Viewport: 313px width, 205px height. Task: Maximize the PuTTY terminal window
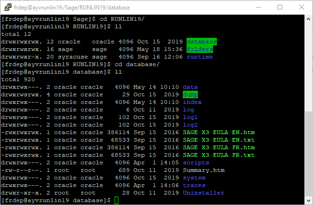point(280,8)
